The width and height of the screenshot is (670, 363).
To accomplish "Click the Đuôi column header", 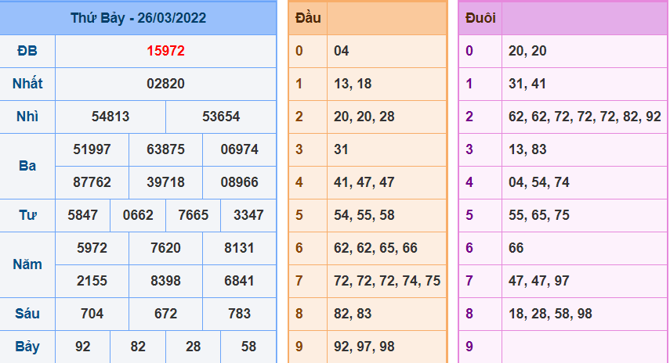I will 480,18.
